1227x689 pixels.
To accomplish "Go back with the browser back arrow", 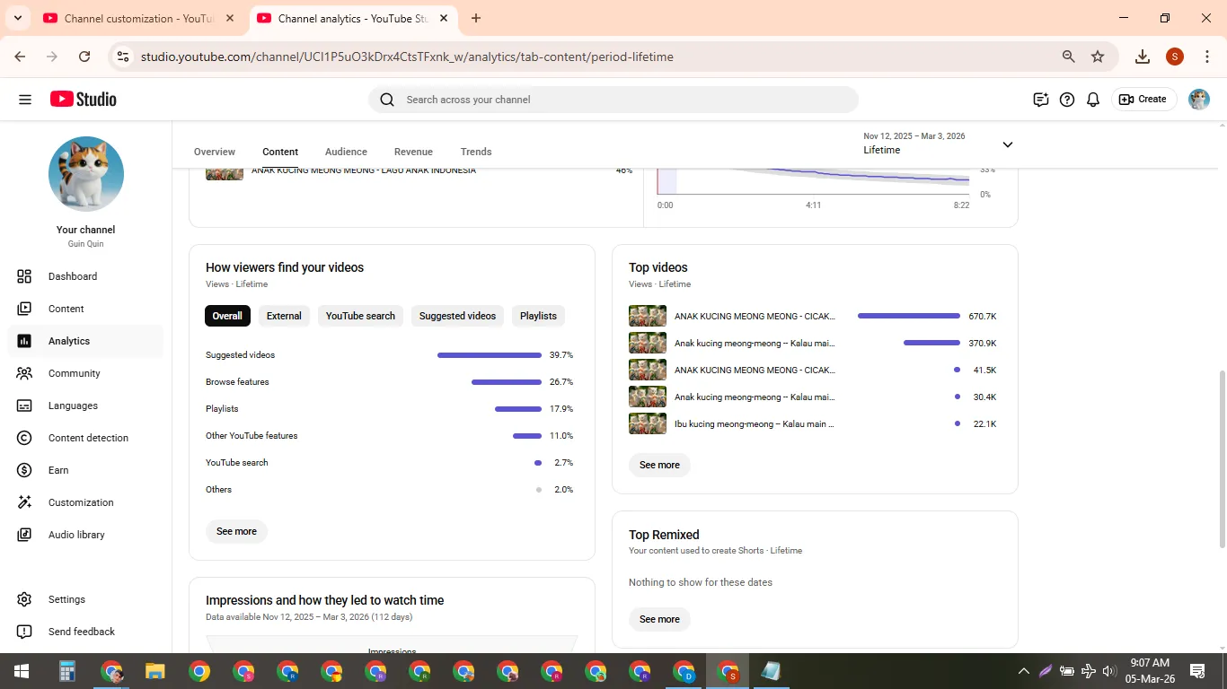I will pyautogui.click(x=21, y=57).
